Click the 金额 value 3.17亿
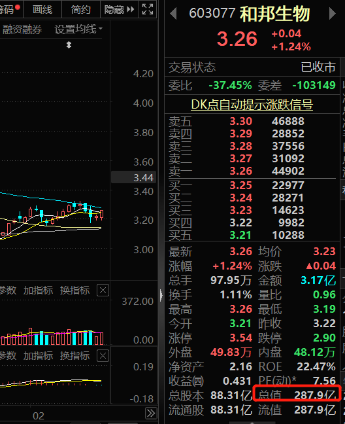This screenshot has width=345, height=424. [318, 281]
